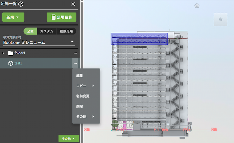Click the folder1 folder icon
This screenshot has height=143, width=234.
11,53
